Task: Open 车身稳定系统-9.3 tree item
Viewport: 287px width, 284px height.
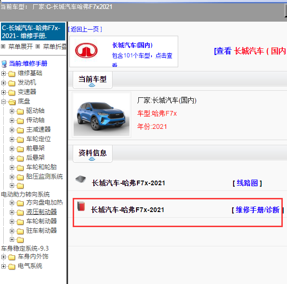Action: tap(25, 248)
